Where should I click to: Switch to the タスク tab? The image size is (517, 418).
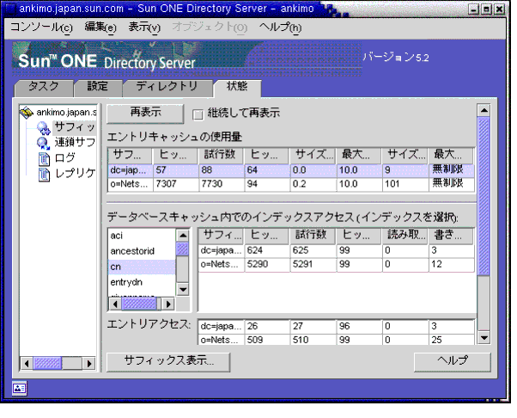tap(44, 88)
